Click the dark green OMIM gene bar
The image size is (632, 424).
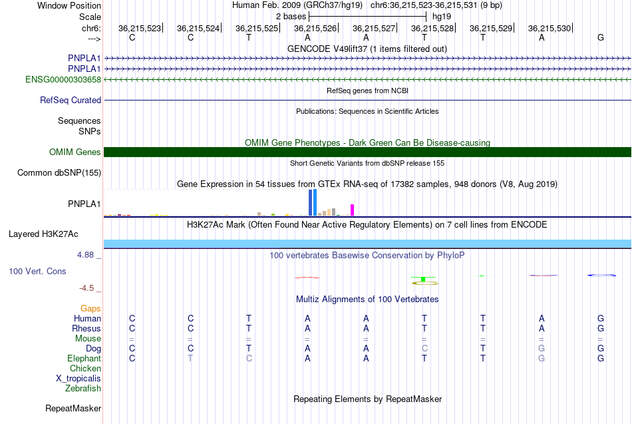pyautogui.click(x=367, y=152)
